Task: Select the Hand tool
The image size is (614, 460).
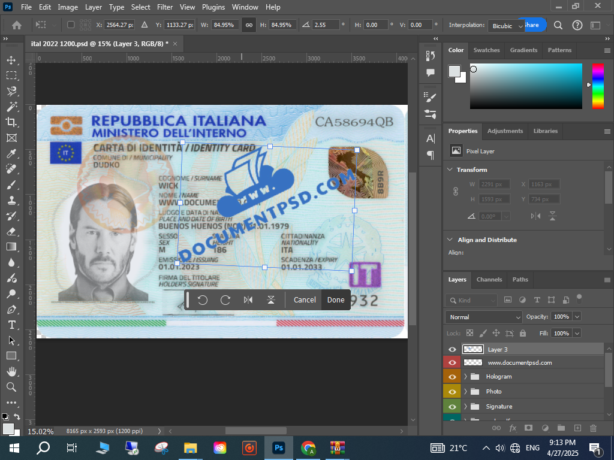Action: tap(11, 371)
